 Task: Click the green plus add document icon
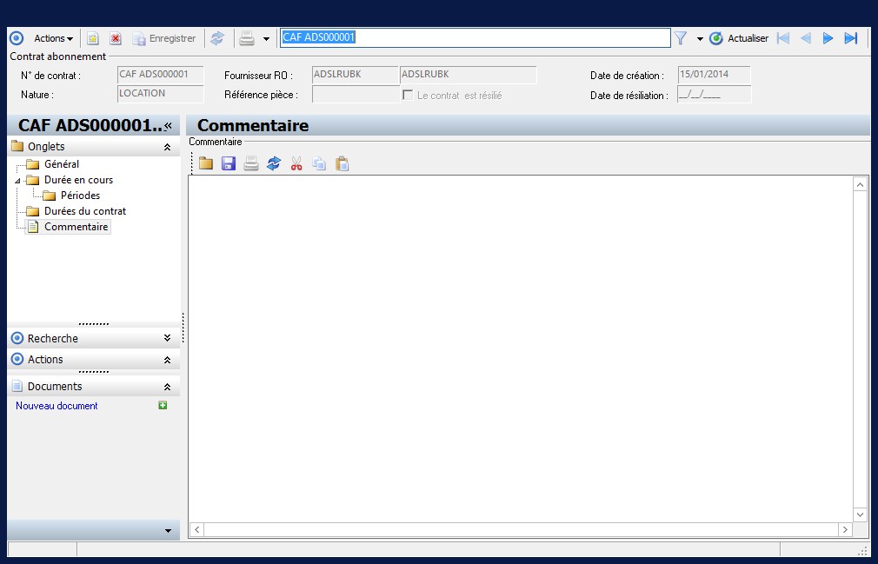[163, 405]
